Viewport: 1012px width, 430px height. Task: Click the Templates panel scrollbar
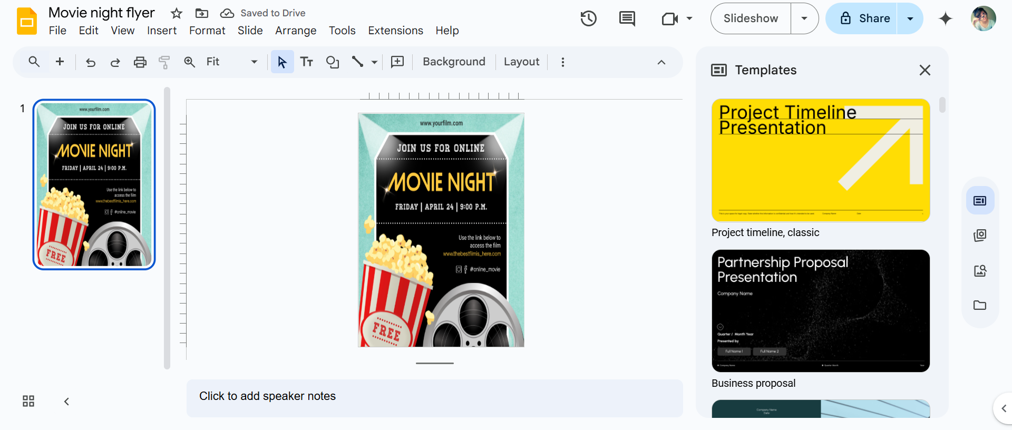click(x=942, y=105)
